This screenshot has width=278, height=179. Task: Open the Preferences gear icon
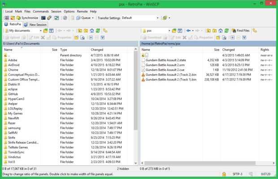65,18
